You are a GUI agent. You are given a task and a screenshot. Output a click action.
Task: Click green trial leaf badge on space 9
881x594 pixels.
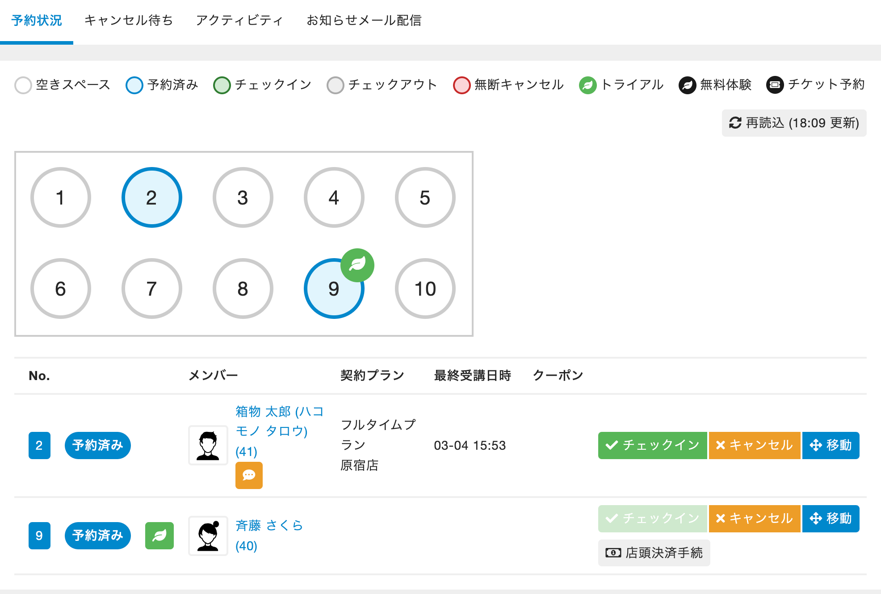(x=357, y=265)
